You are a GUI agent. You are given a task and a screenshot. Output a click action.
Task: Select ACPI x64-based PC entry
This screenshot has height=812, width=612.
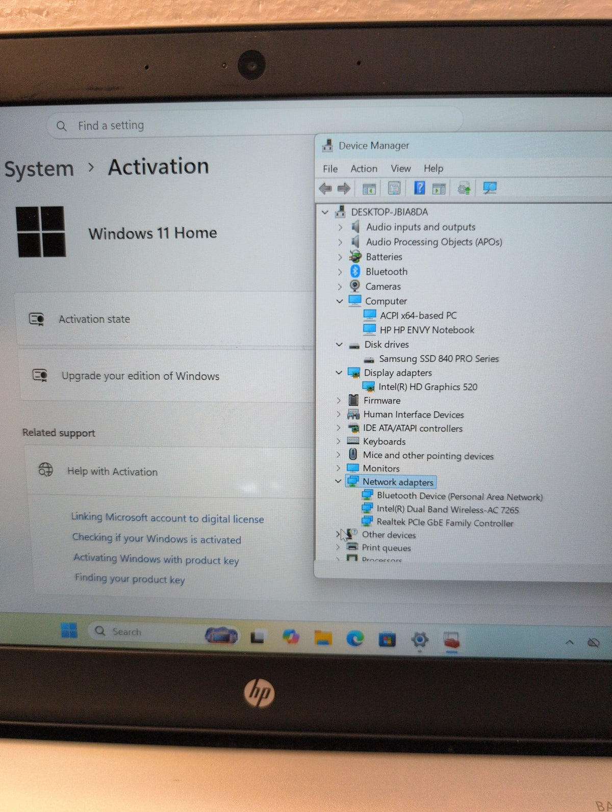click(418, 316)
